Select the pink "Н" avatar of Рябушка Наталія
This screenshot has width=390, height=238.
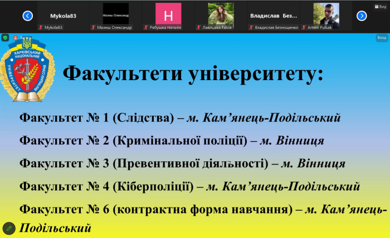(168, 13)
